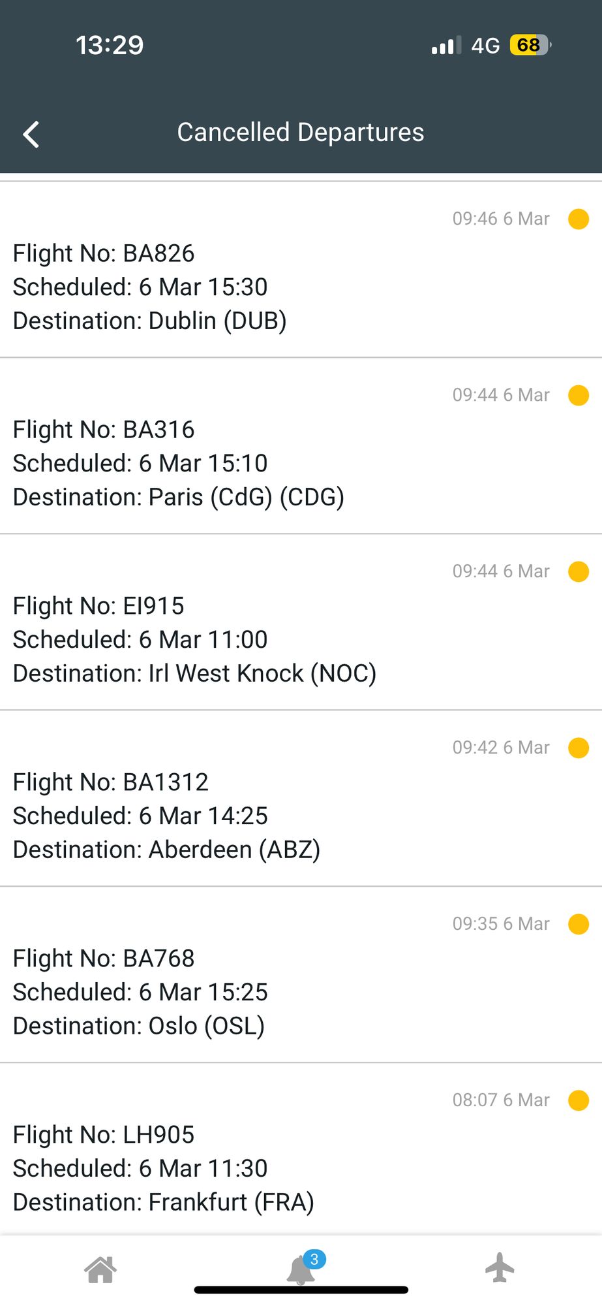The width and height of the screenshot is (602, 1306).
Task: Go back using the header arrow
Action: [31, 135]
